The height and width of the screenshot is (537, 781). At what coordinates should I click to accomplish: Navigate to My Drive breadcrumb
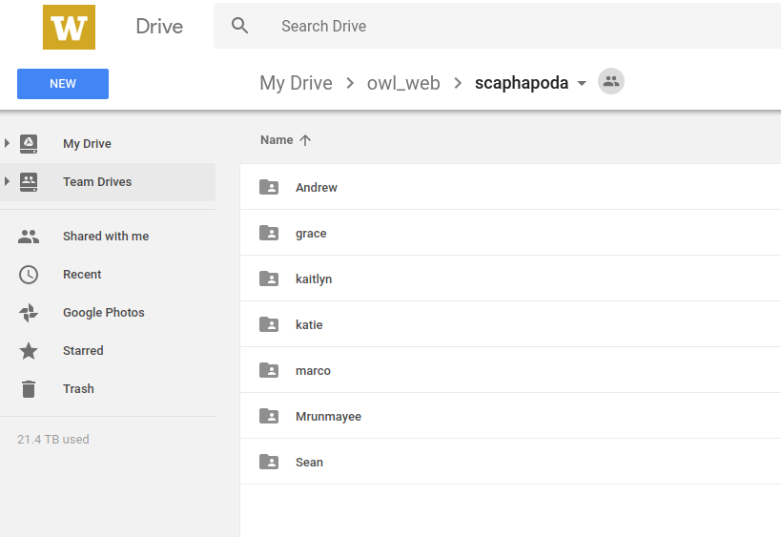click(x=296, y=83)
